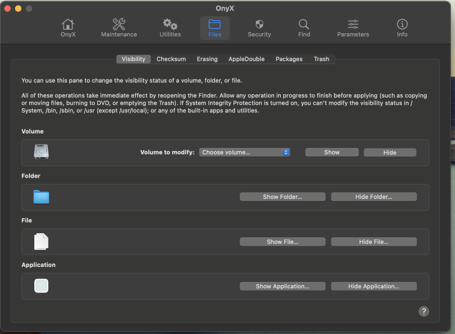This screenshot has width=455, height=334.
Task: Open the Info section
Action: 401,28
